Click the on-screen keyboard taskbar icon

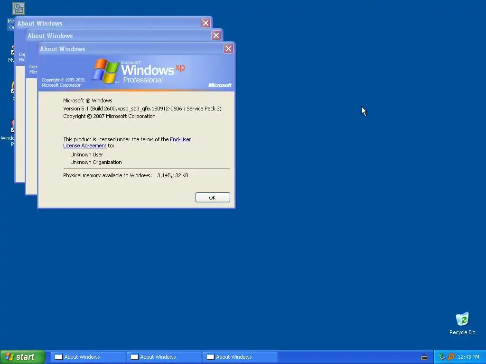click(424, 357)
